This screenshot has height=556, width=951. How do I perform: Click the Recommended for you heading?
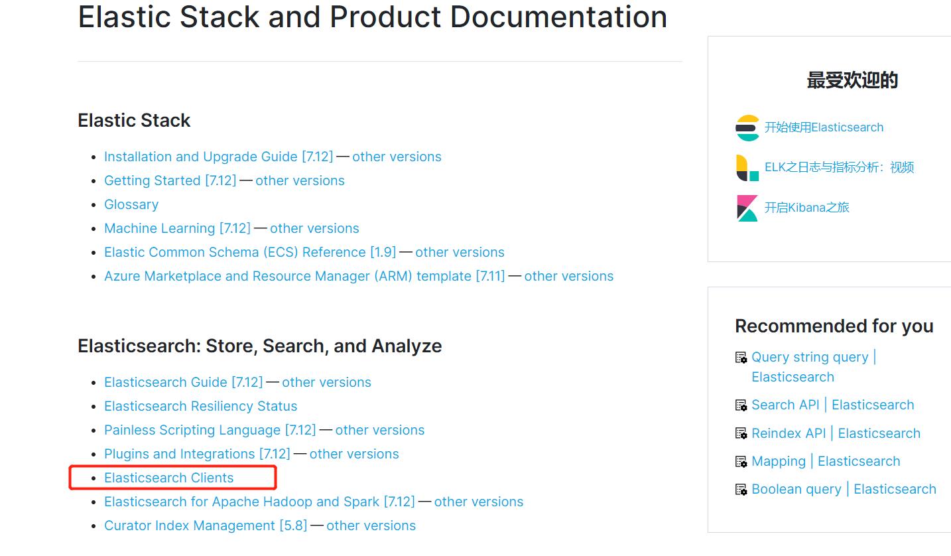tap(834, 326)
